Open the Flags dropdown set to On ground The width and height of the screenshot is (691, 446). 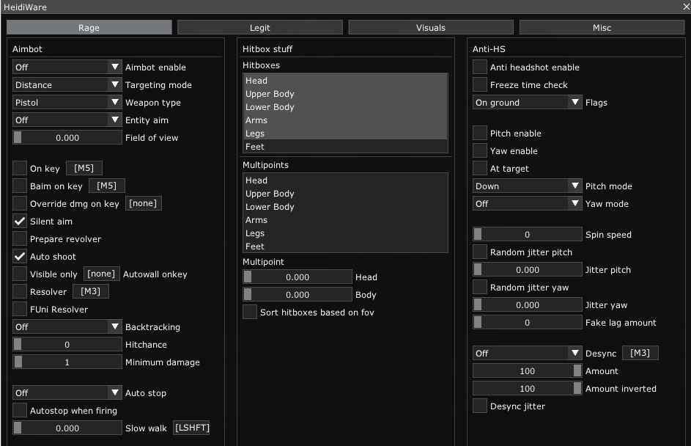click(x=527, y=103)
